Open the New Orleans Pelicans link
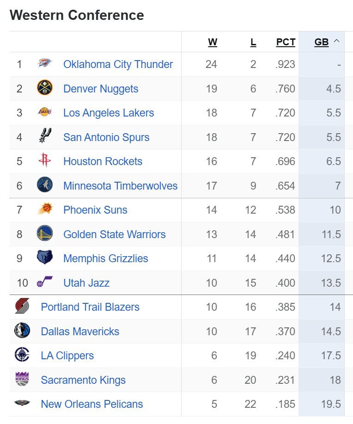 92,404
